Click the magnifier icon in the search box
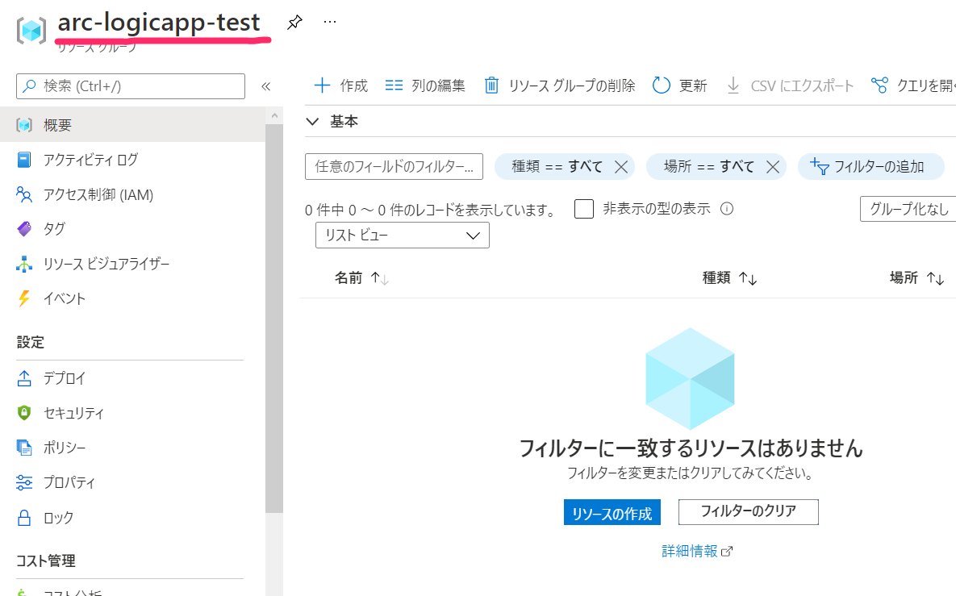Image resolution: width=956 pixels, height=596 pixels. (x=29, y=86)
